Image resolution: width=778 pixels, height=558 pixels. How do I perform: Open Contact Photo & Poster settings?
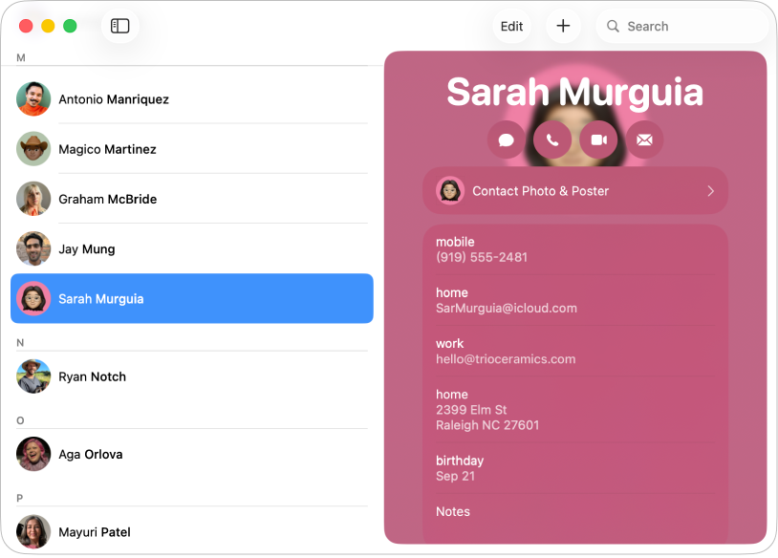tap(574, 190)
